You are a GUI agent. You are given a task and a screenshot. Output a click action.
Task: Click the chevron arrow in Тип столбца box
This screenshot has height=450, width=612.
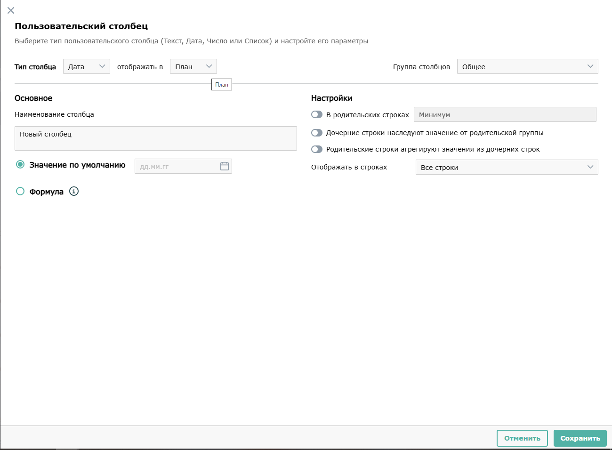pyautogui.click(x=102, y=66)
